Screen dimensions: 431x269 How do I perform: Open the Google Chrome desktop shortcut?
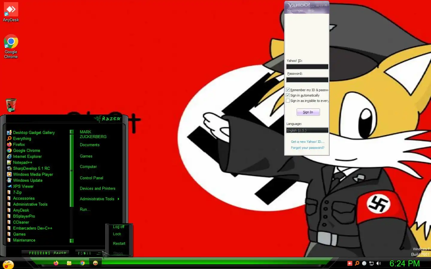coord(11,46)
